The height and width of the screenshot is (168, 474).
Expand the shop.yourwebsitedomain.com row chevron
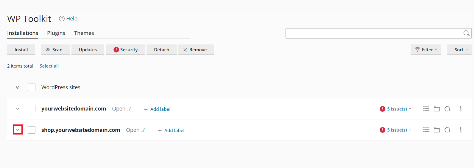coord(18,130)
